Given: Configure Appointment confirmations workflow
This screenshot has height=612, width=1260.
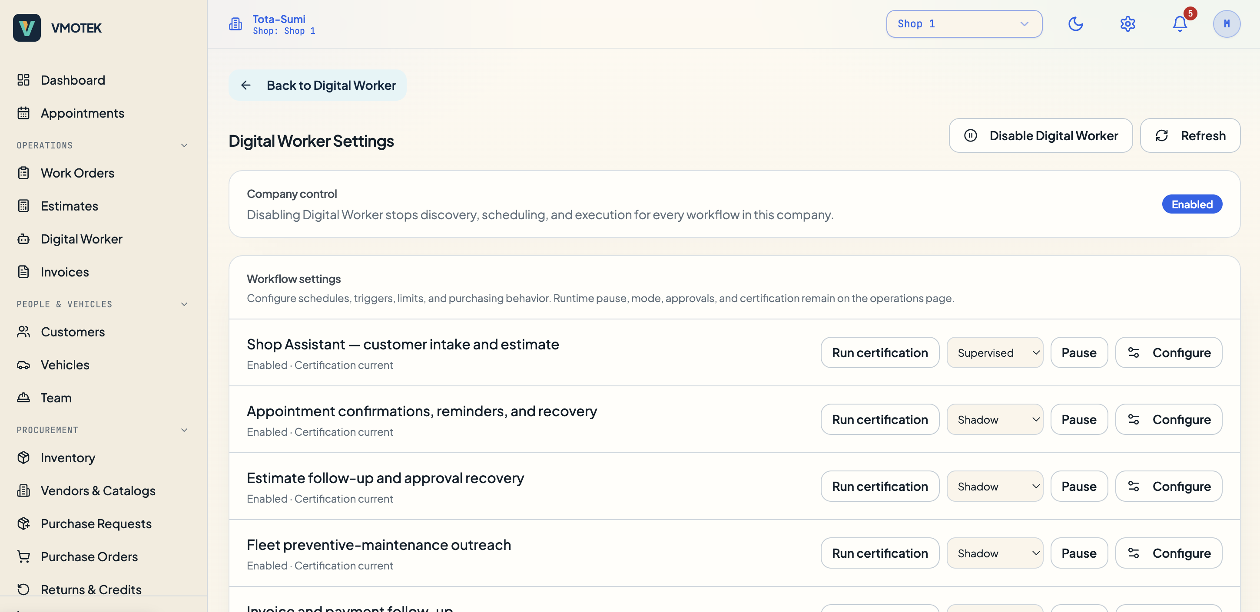Looking at the screenshot, I should click(1168, 419).
